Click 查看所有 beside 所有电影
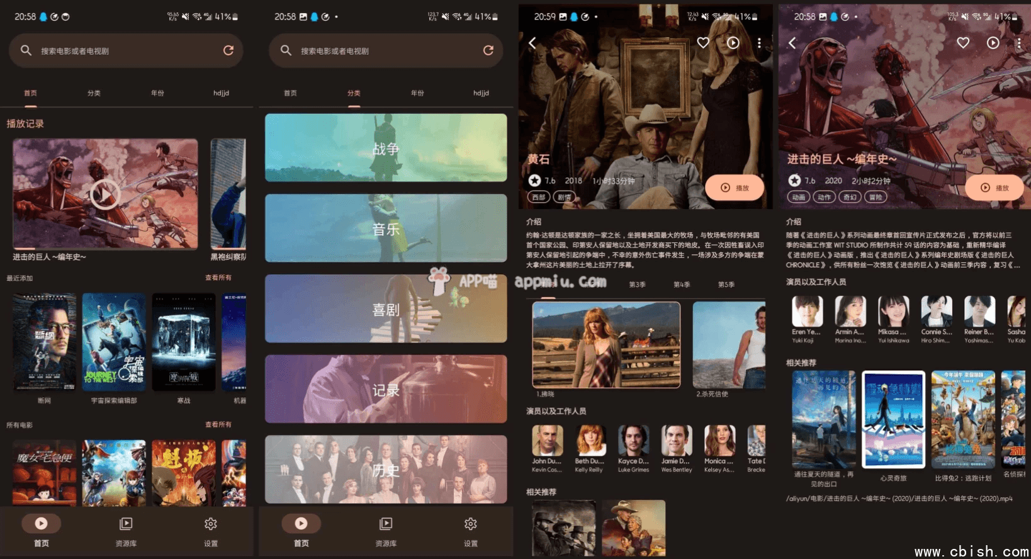Image resolution: width=1031 pixels, height=559 pixels. click(218, 425)
